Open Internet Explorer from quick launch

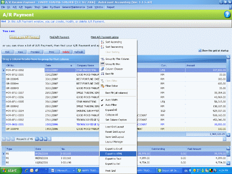27,170
